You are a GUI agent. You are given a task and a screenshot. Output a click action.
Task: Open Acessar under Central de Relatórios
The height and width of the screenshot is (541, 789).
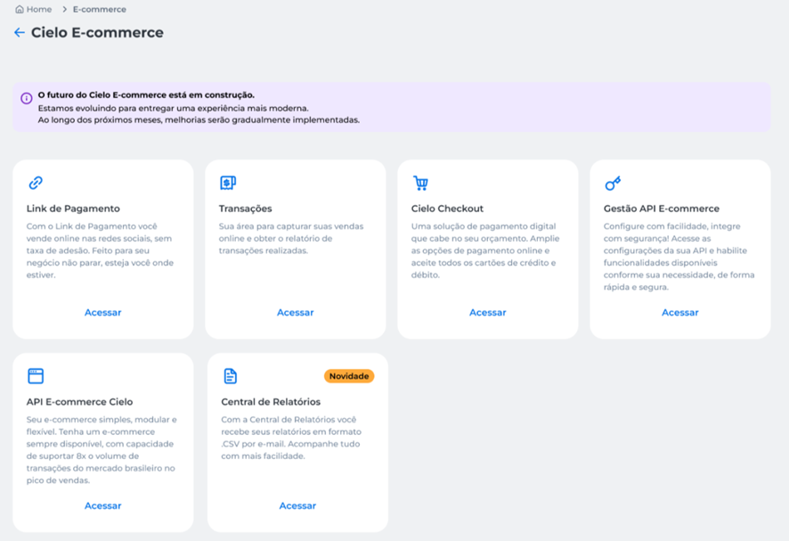pyautogui.click(x=297, y=505)
